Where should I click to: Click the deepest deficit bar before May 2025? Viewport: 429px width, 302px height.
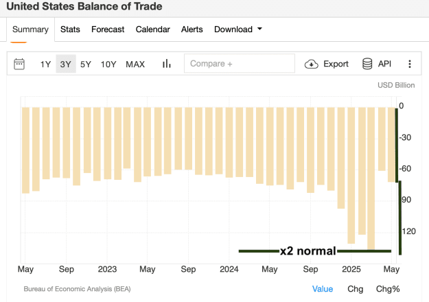tap(371, 178)
